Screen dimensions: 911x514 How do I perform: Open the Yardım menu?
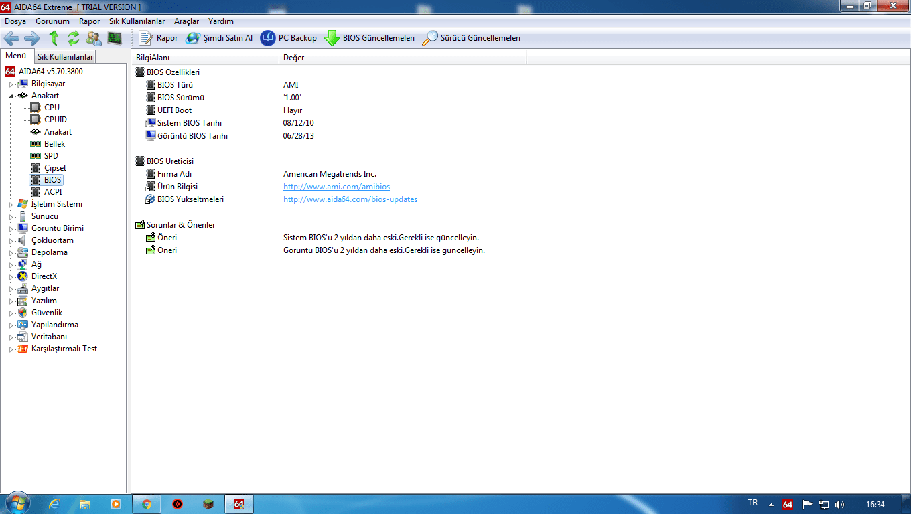pyautogui.click(x=220, y=21)
